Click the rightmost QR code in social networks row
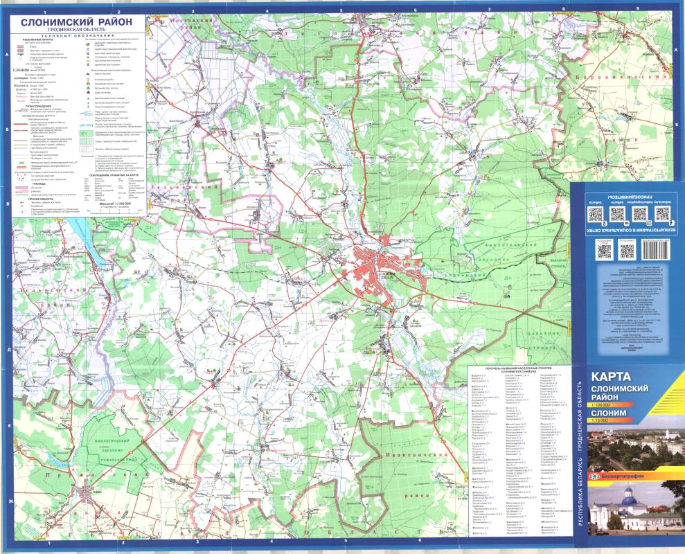Screen dimensions: 685x554 tap(661, 214)
